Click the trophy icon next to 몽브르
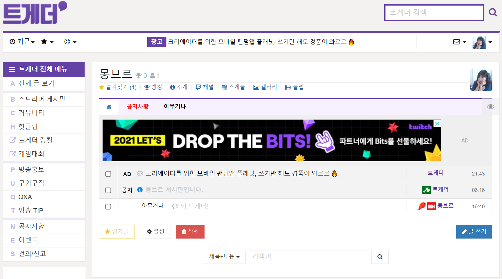502x279 pixels. point(139,75)
